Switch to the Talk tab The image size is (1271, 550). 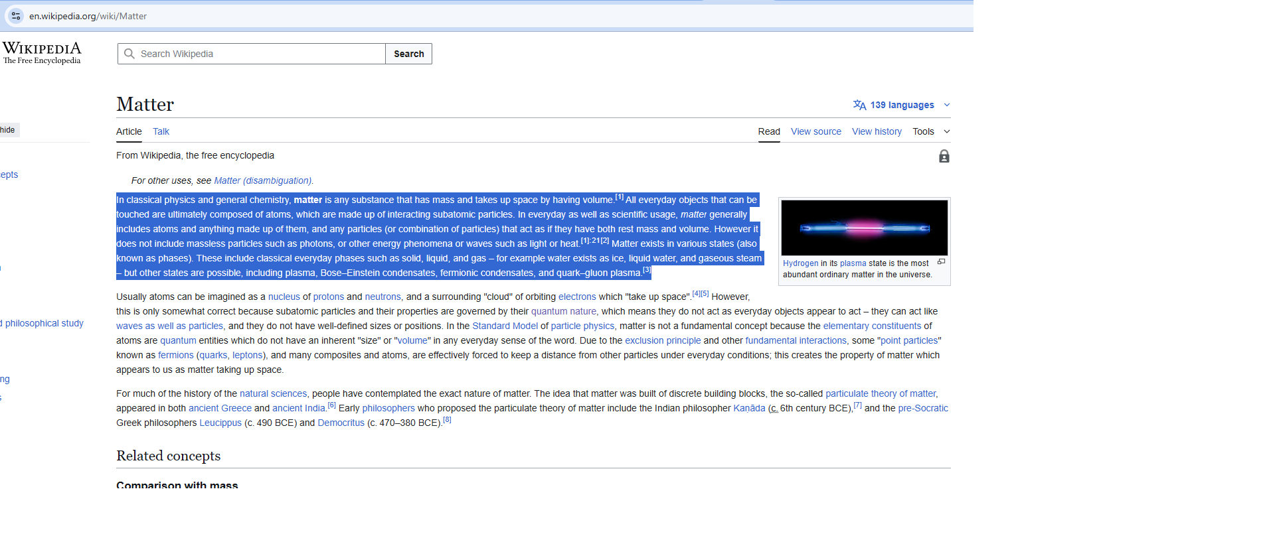pyautogui.click(x=161, y=131)
